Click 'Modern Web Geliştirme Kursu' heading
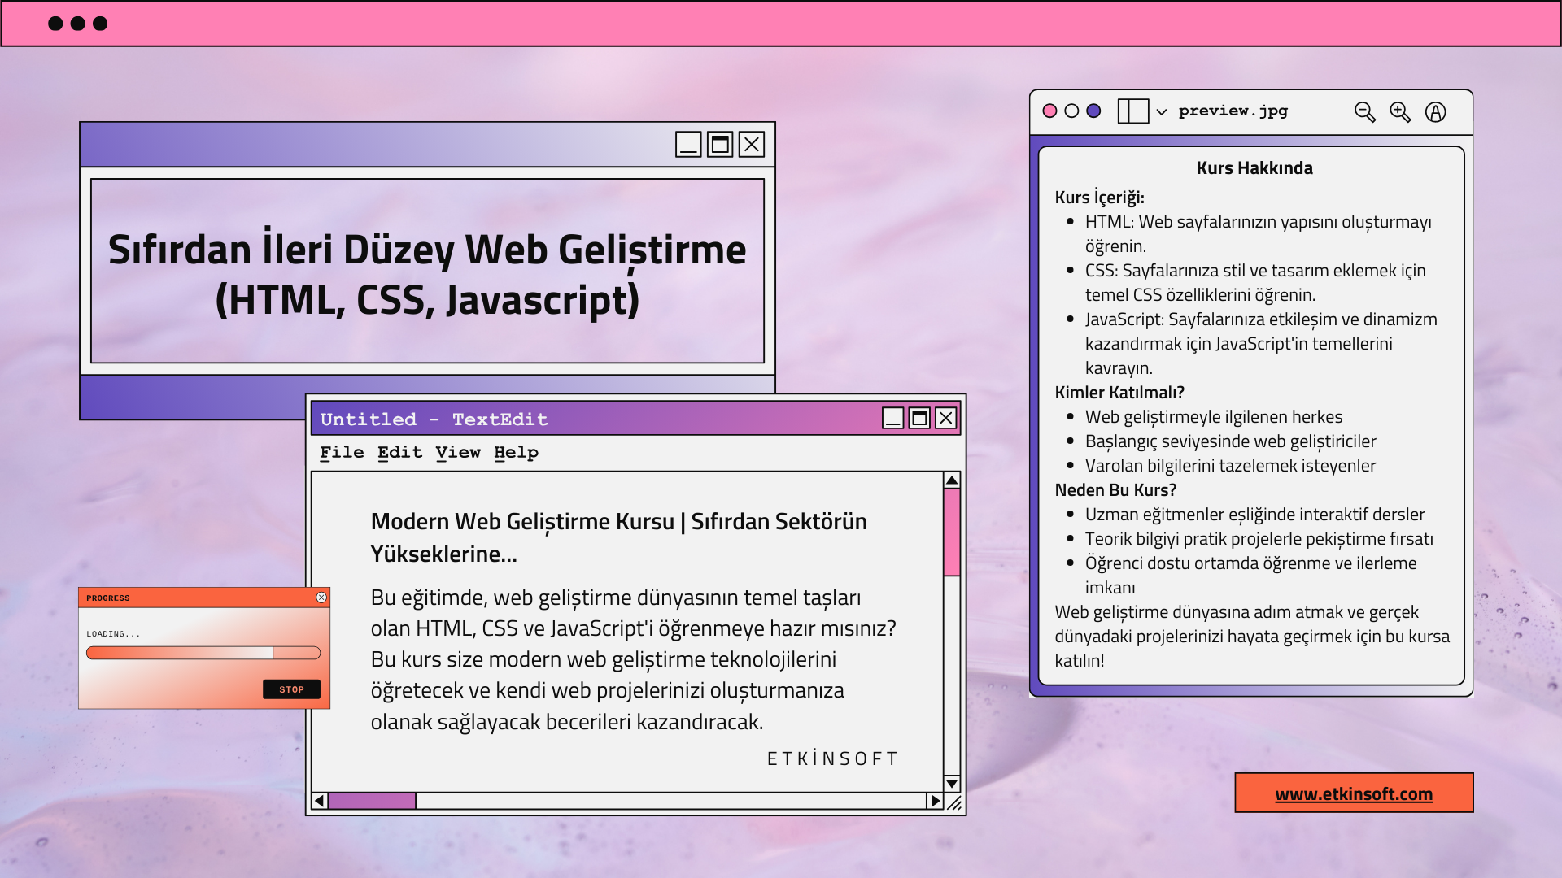Image resolution: width=1562 pixels, height=878 pixels. click(x=522, y=521)
